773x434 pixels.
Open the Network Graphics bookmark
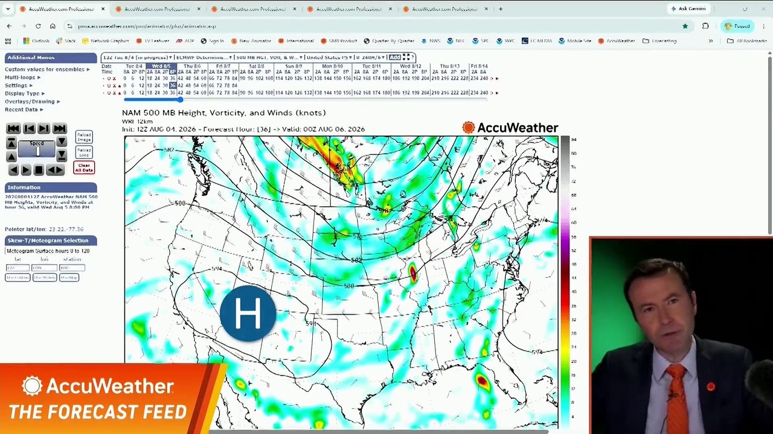(106, 41)
